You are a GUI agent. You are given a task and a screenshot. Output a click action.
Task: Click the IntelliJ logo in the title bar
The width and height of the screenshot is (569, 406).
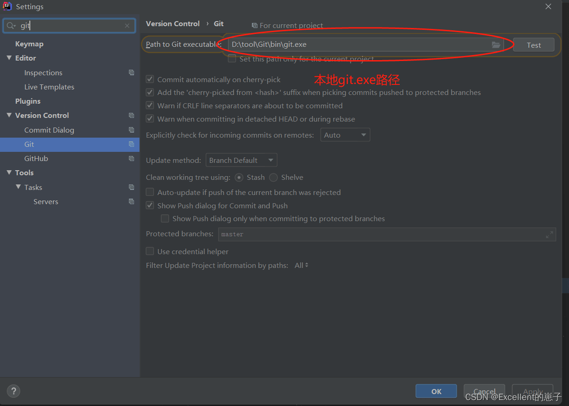point(7,6)
